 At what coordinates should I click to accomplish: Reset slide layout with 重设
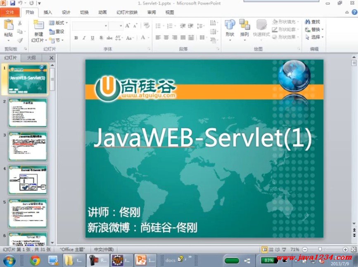[x=57, y=32]
